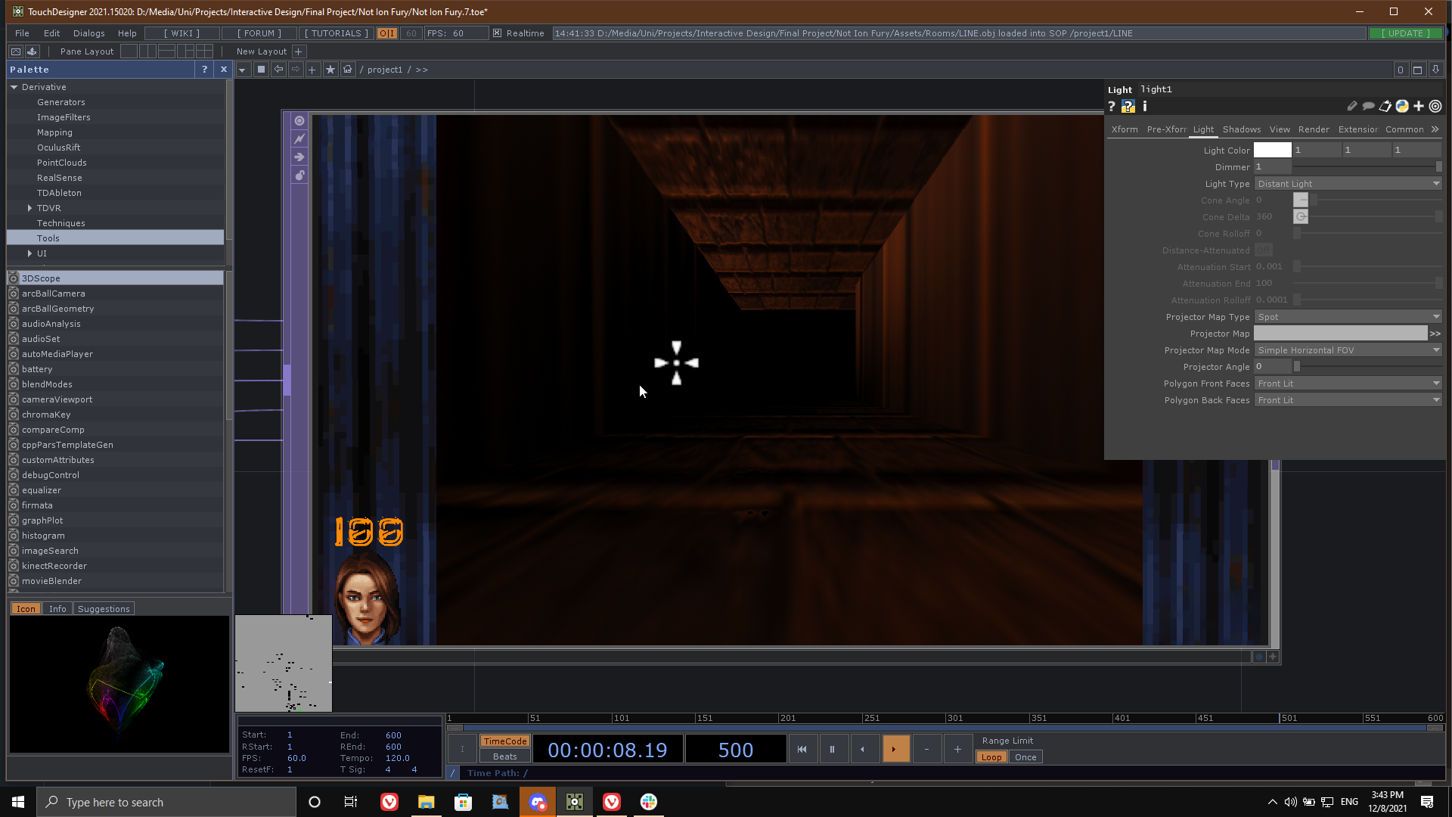
Task: Open the WIKI link button
Action: (x=182, y=33)
